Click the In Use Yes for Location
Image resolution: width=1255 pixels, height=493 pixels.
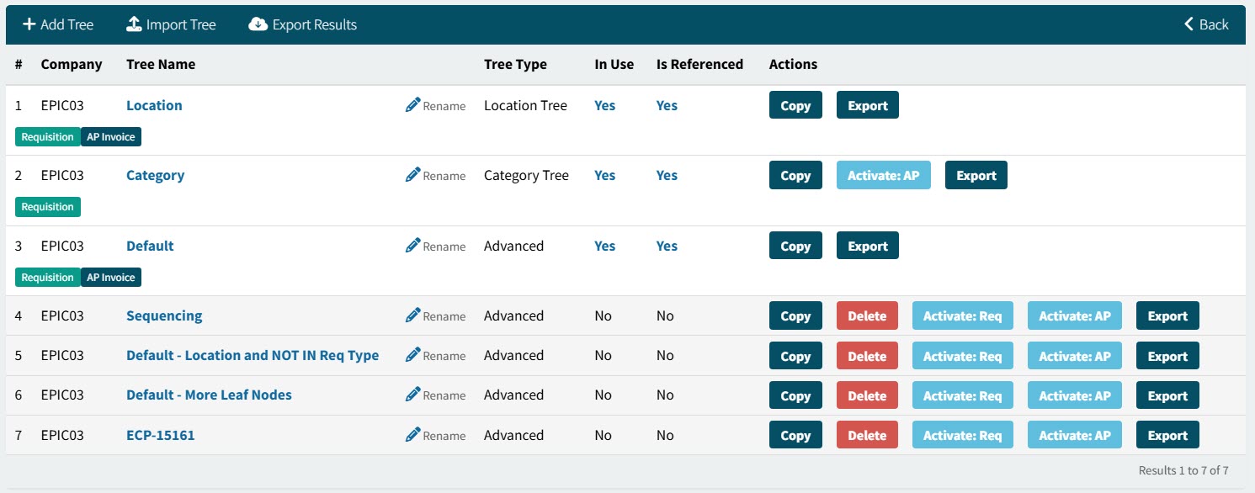point(604,105)
